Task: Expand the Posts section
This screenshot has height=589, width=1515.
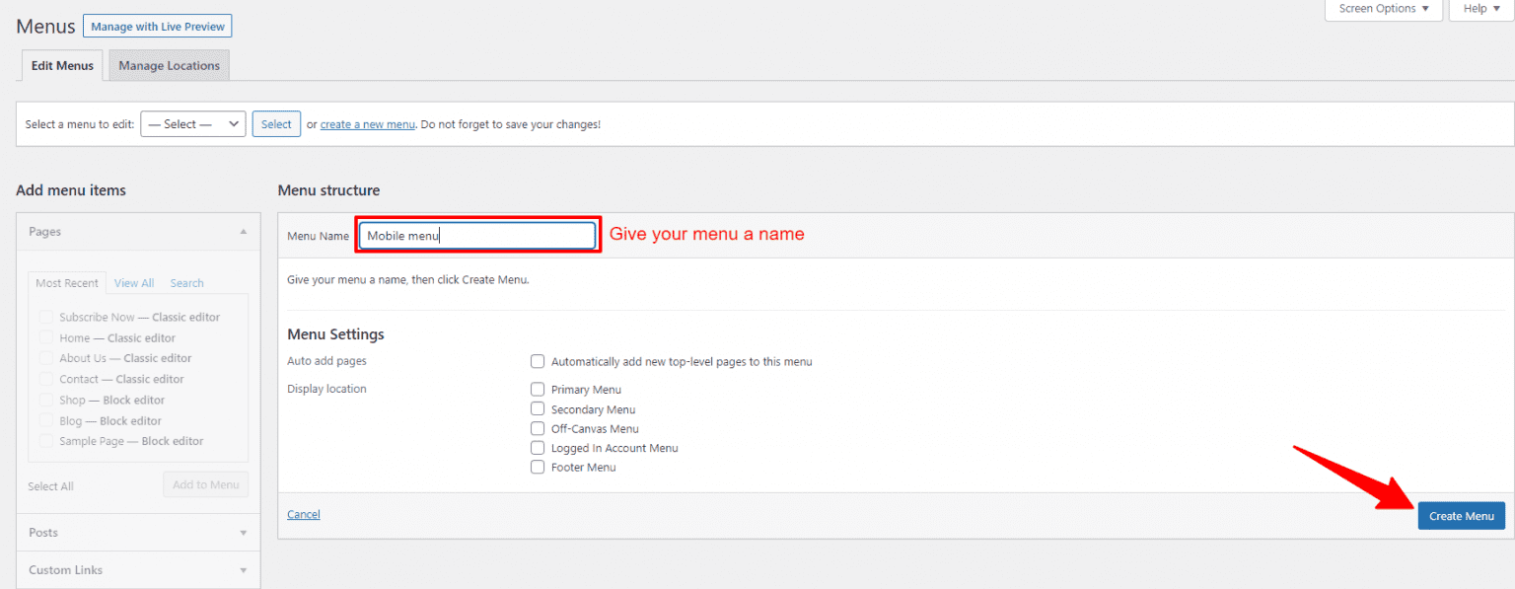Action: [243, 533]
